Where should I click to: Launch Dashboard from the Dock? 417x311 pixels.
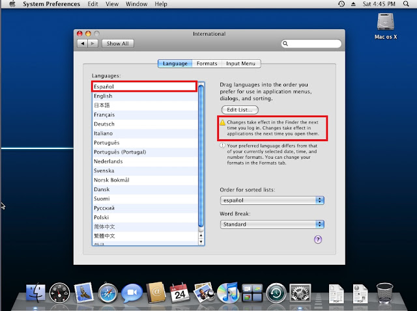(x=59, y=293)
